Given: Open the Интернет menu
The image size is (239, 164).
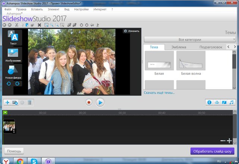Looking at the screenshot, I should [x=100, y=9].
